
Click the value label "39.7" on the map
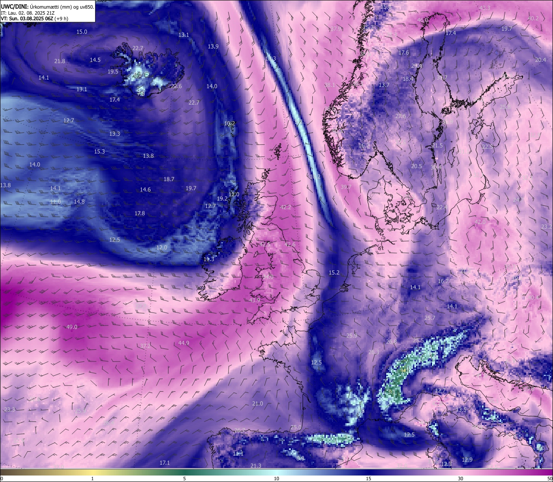click(346, 187)
